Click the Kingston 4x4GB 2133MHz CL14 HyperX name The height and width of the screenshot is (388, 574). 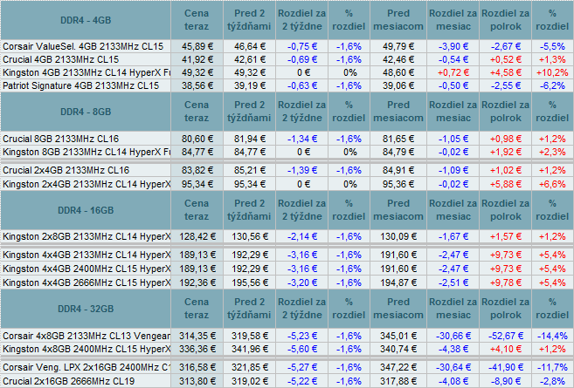pos(86,255)
